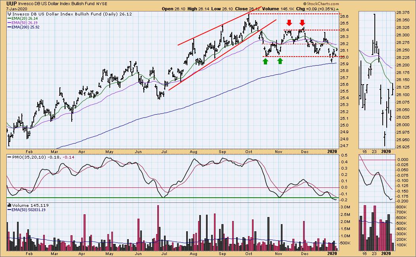Click the zoomed mini price chart at right

[377, 79]
